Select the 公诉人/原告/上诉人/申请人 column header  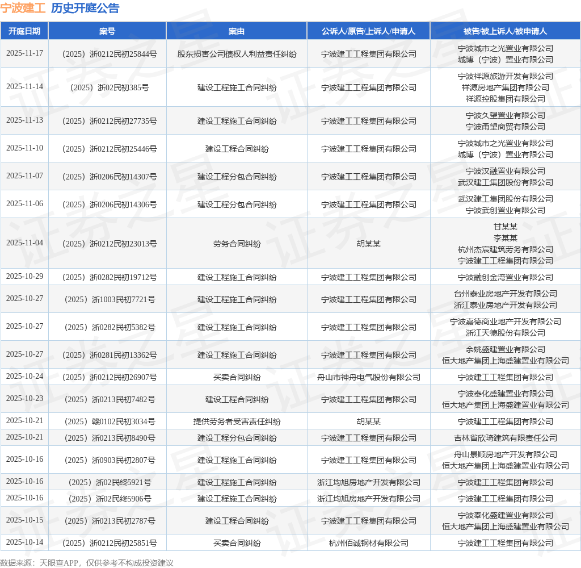click(368, 31)
